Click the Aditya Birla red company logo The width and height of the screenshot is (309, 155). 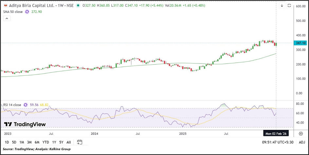pyautogui.click(x=4, y=6)
